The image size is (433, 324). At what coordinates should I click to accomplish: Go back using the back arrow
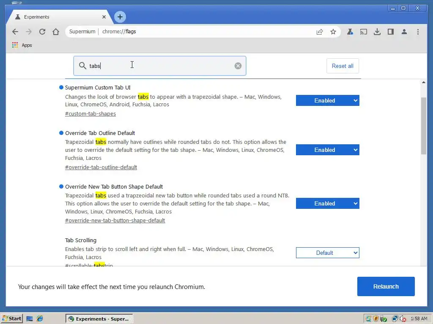coord(15,32)
